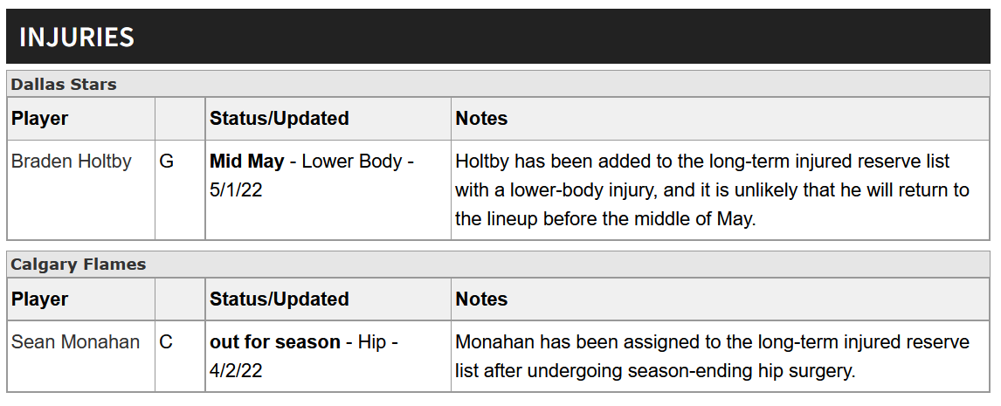
Task: Click Status/Updated header in Dallas table
Action: [279, 119]
